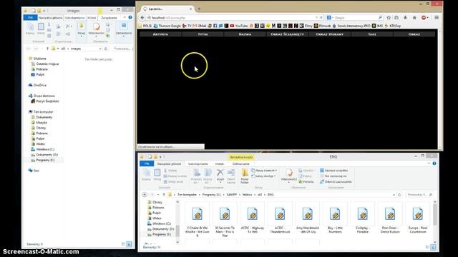The width and height of the screenshot is (458, 257).
Task: Click the red Adblock icon in Firefox
Action: tap(424, 17)
